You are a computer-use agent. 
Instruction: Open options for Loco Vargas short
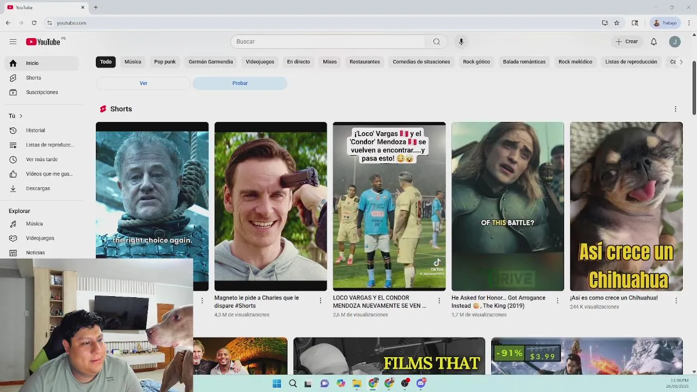pos(439,301)
